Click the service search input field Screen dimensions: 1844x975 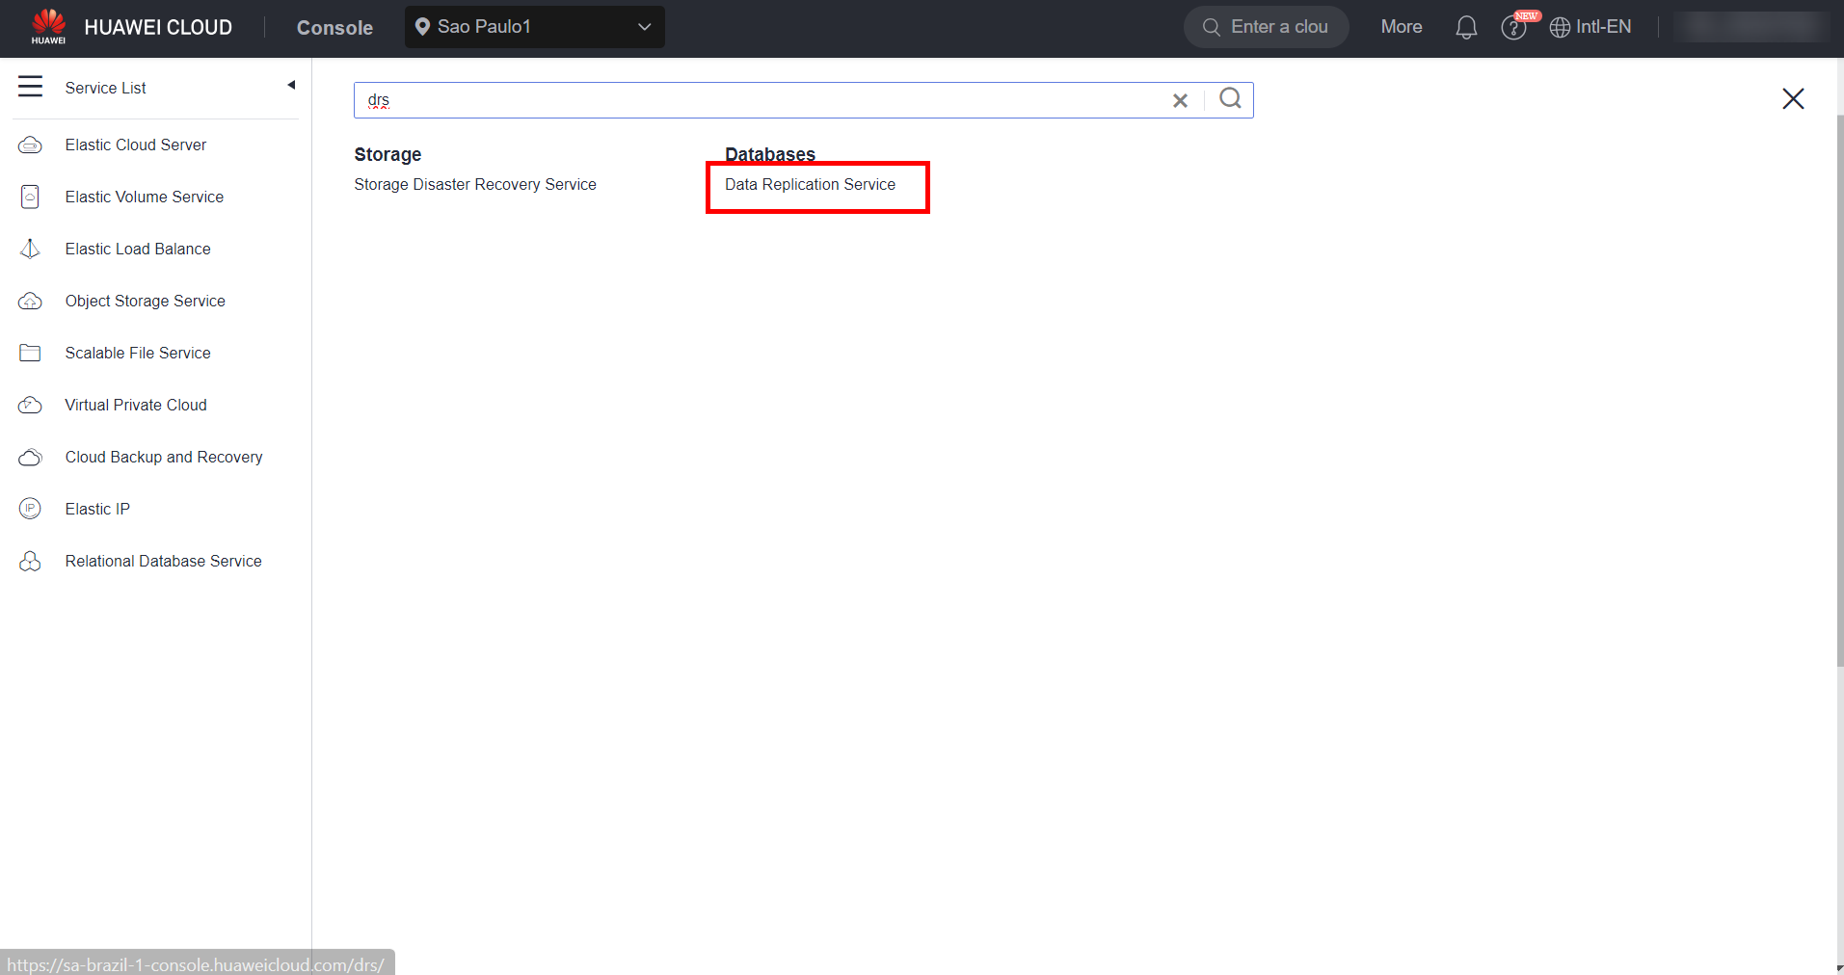tap(762, 100)
